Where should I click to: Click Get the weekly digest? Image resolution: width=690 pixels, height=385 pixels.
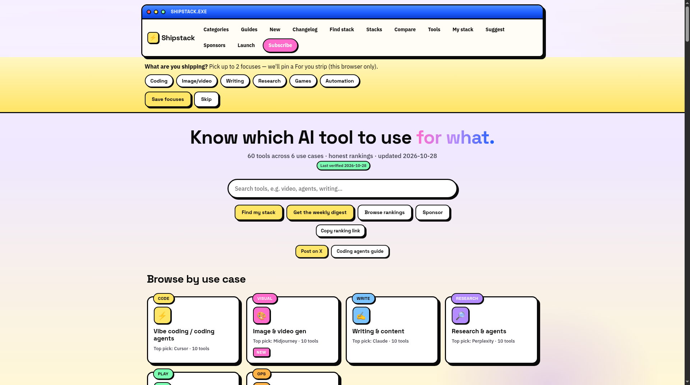point(320,212)
